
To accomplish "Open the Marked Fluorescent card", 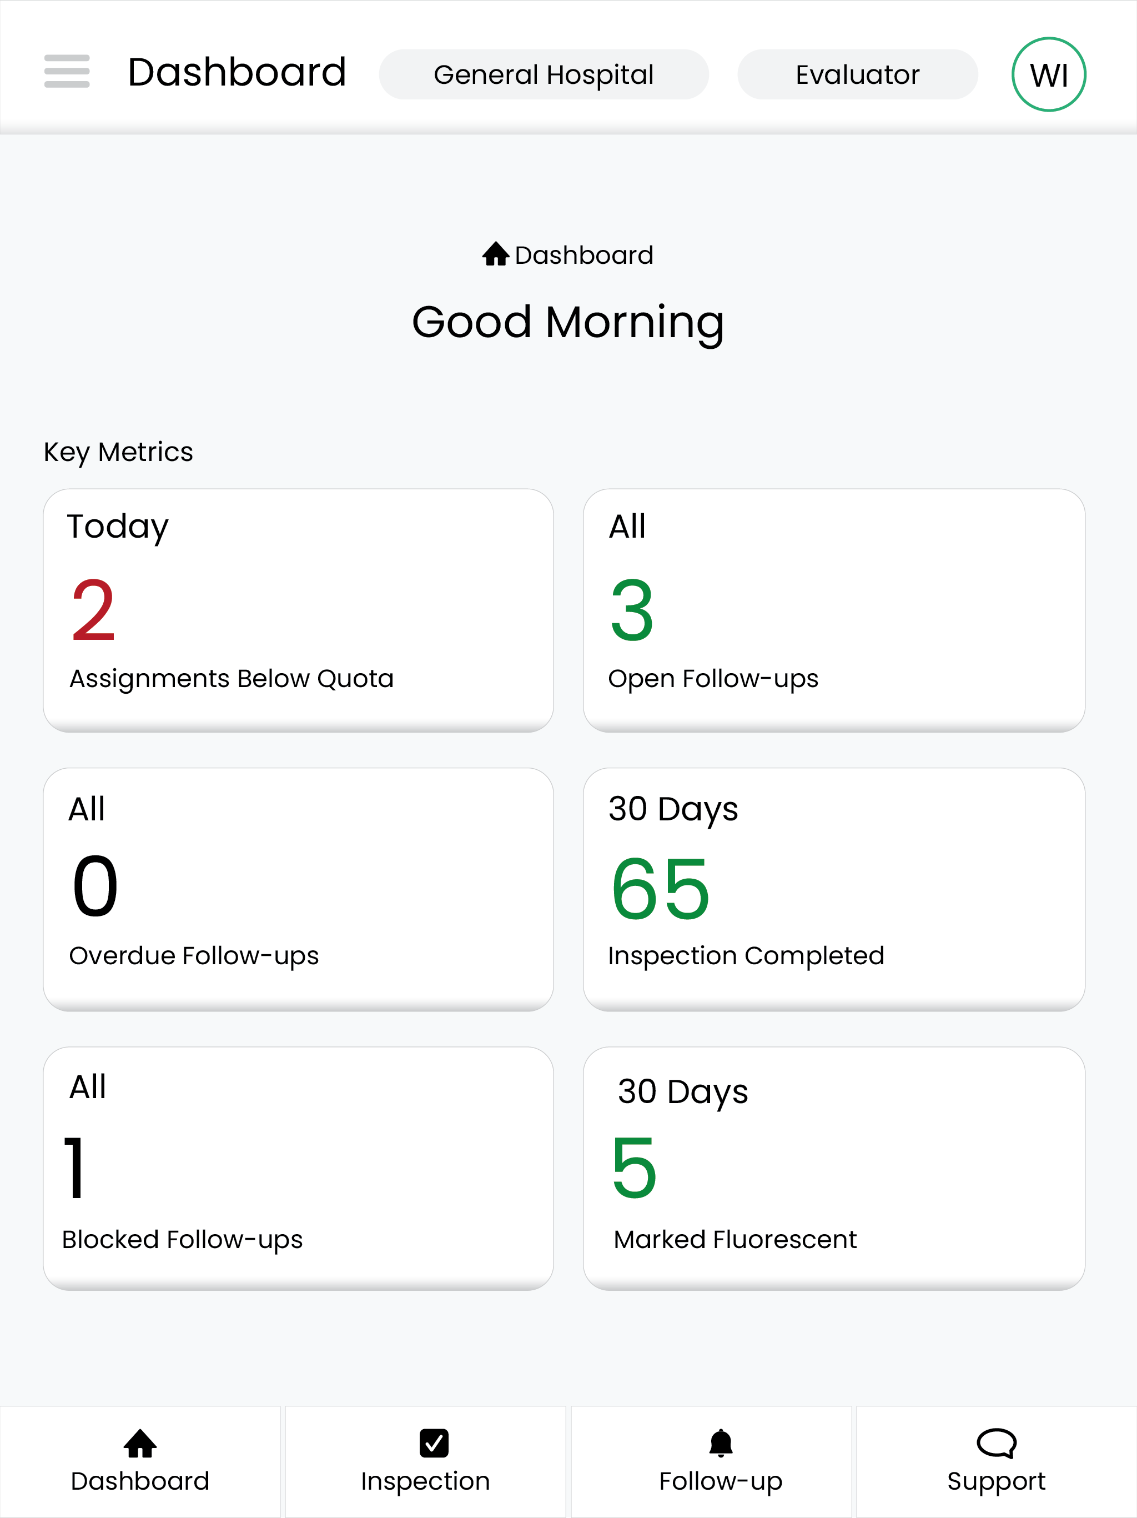I will click(x=834, y=1169).
